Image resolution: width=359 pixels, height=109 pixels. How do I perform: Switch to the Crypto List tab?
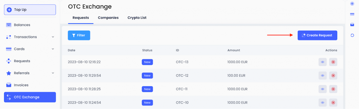137,18
